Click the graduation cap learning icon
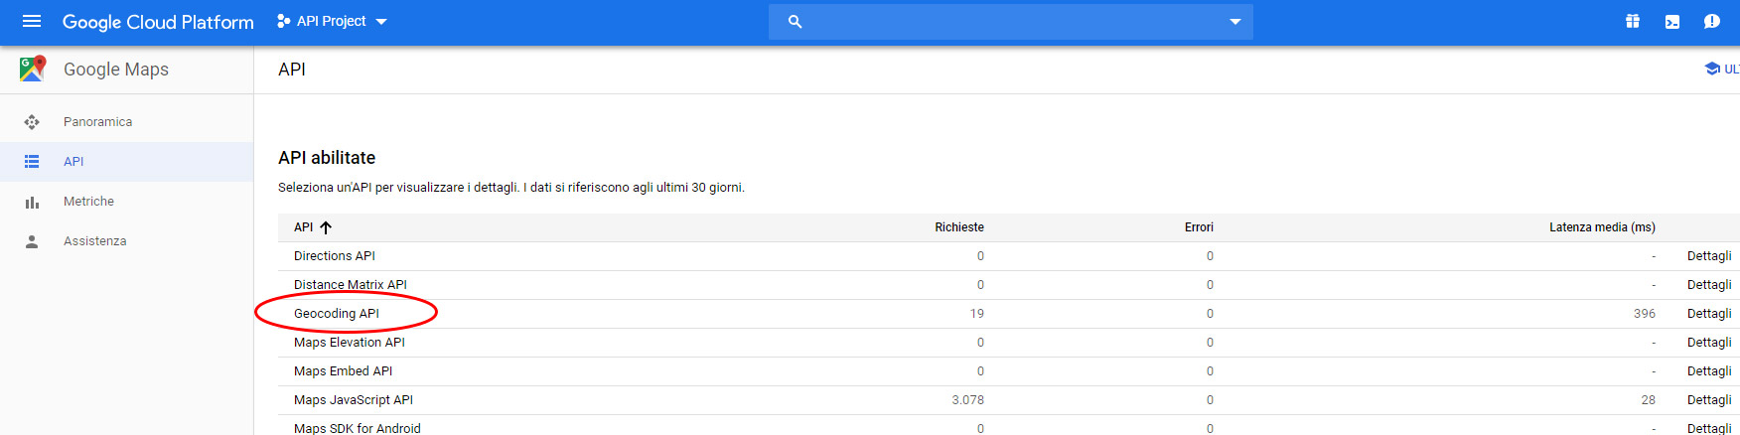1740x435 pixels. [1712, 69]
